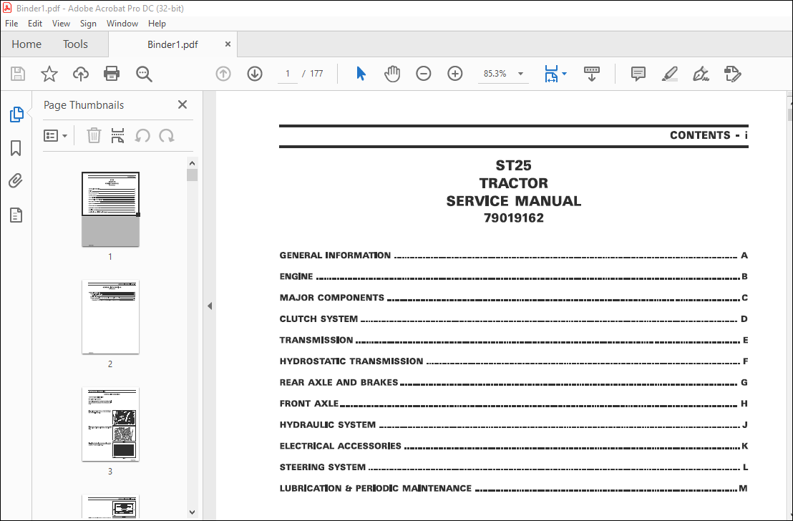Open the zoom percentage dropdown
The width and height of the screenshot is (793, 521).
click(x=520, y=74)
